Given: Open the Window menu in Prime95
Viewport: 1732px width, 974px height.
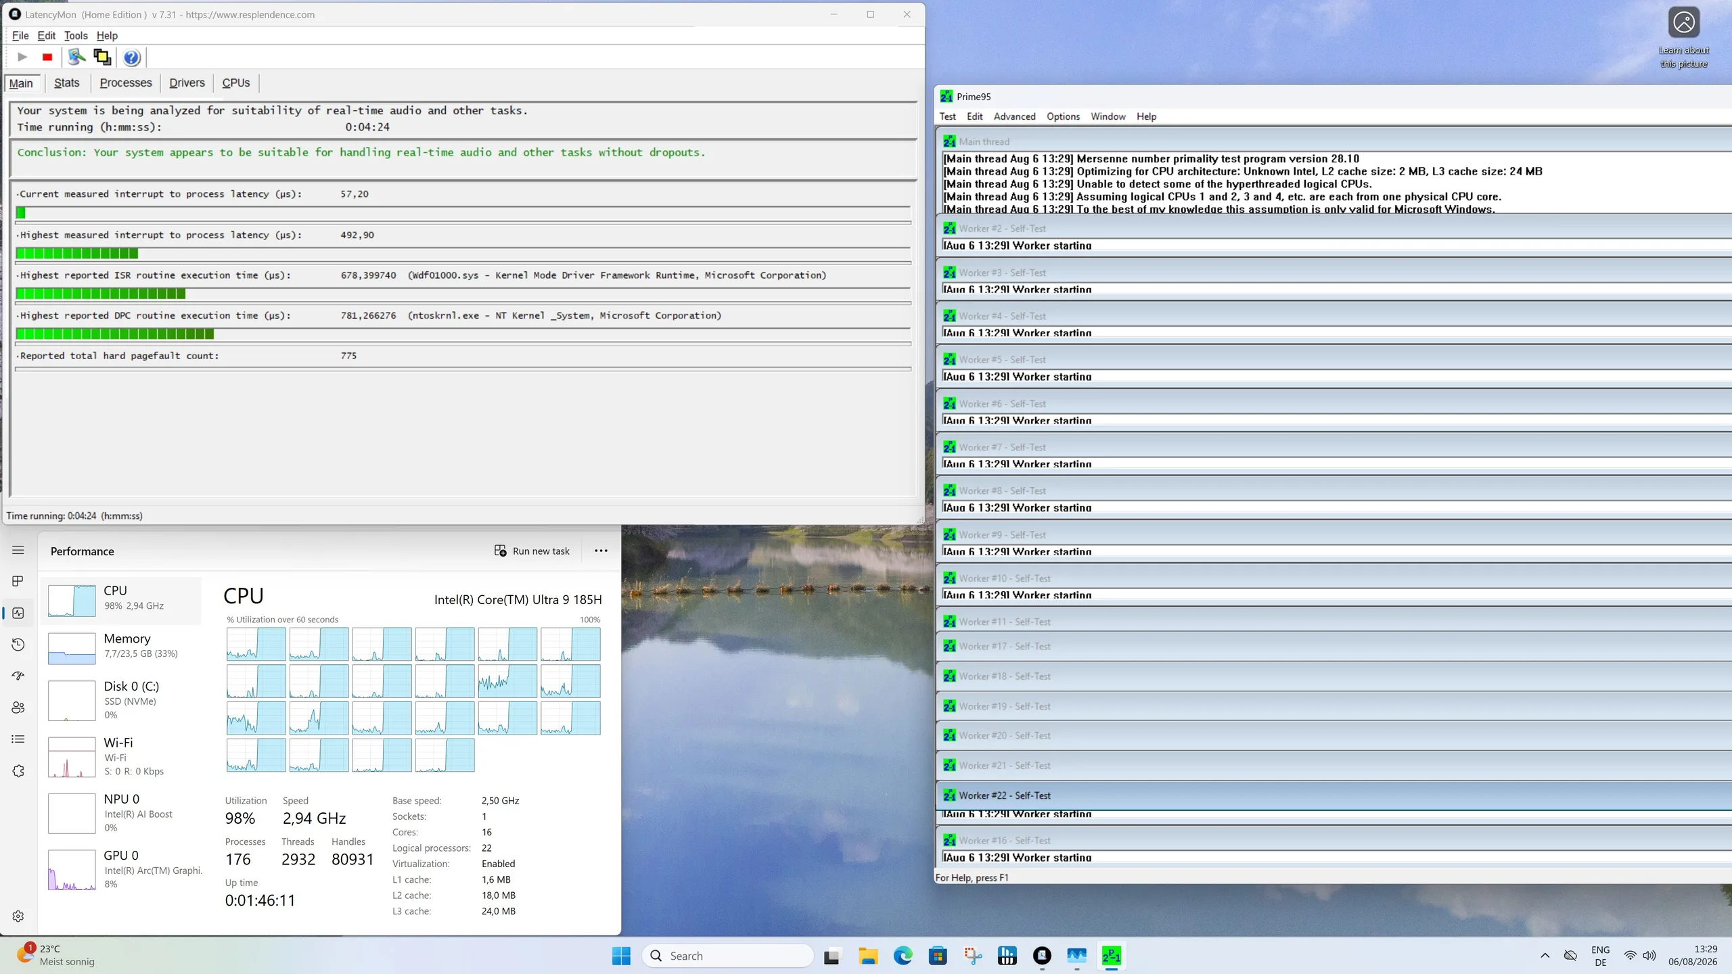Looking at the screenshot, I should point(1108,116).
